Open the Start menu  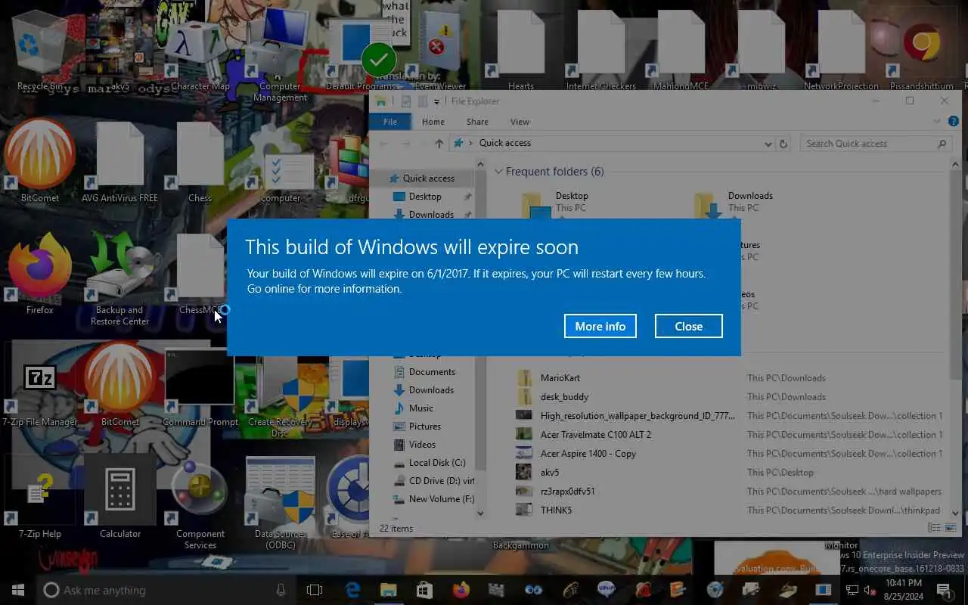coord(18,590)
